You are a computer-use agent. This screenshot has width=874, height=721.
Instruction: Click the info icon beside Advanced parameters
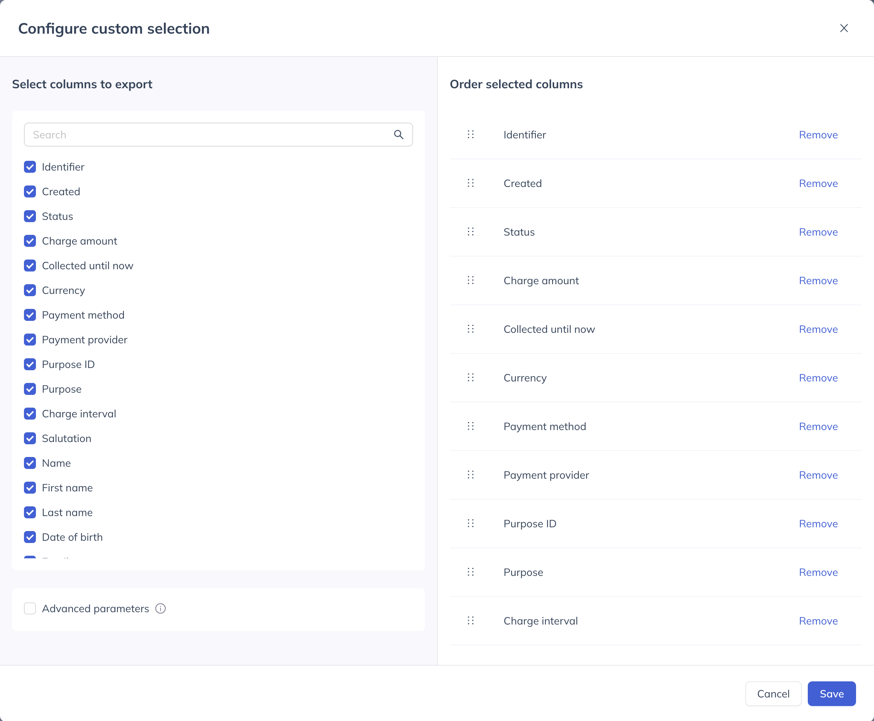(x=161, y=608)
